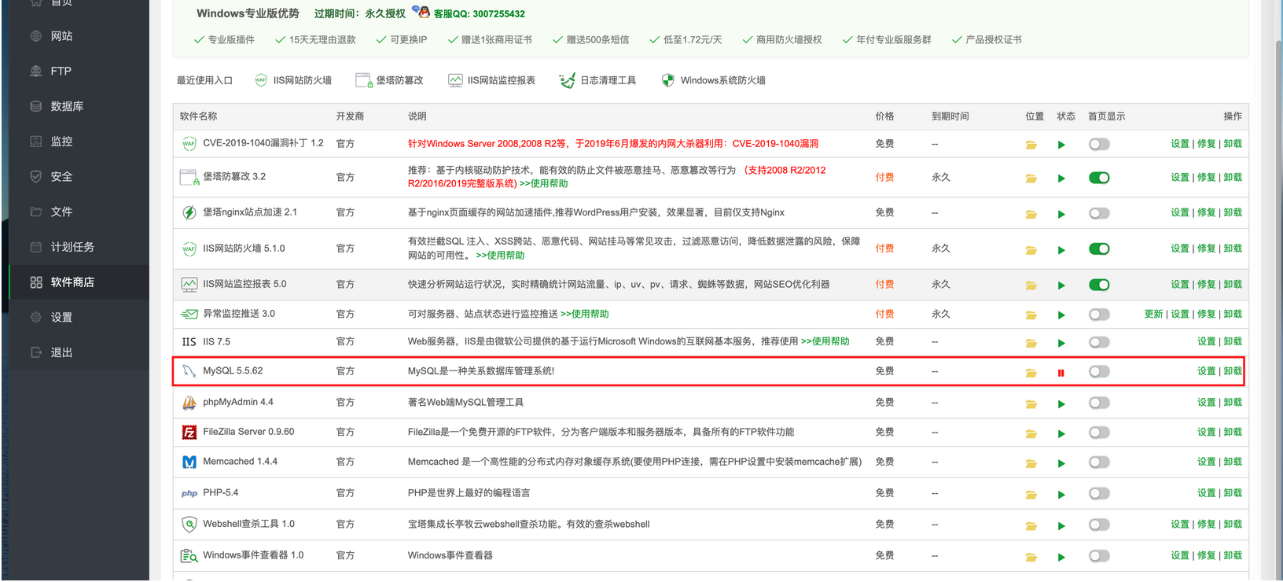The height and width of the screenshot is (582, 1283).
Task: Open the 网站 sidebar menu
Action: [x=61, y=36]
